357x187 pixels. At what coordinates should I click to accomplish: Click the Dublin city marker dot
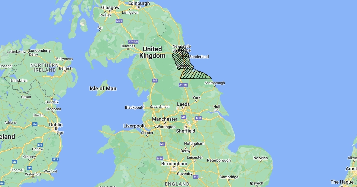tap(56, 129)
